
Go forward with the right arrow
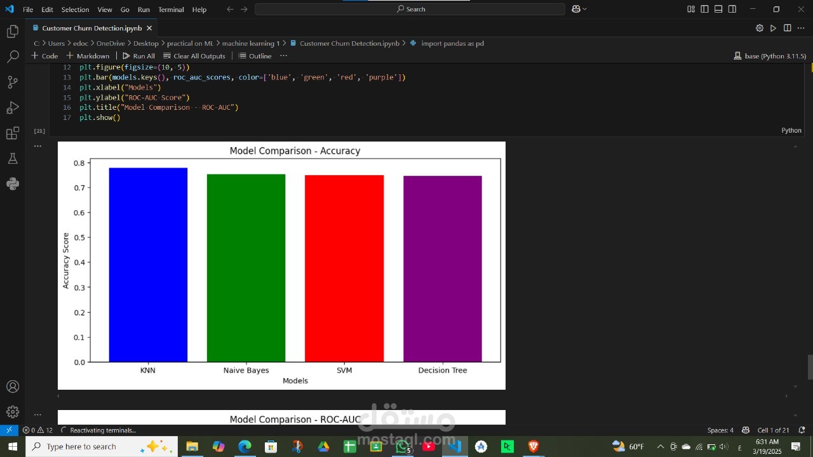click(244, 9)
